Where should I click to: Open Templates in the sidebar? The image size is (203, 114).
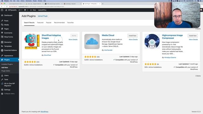tap(8, 46)
